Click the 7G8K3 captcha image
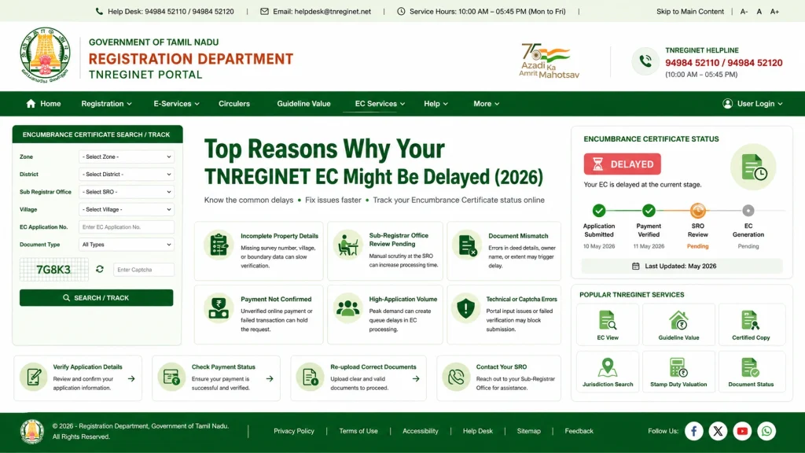The image size is (805, 453). 54,270
